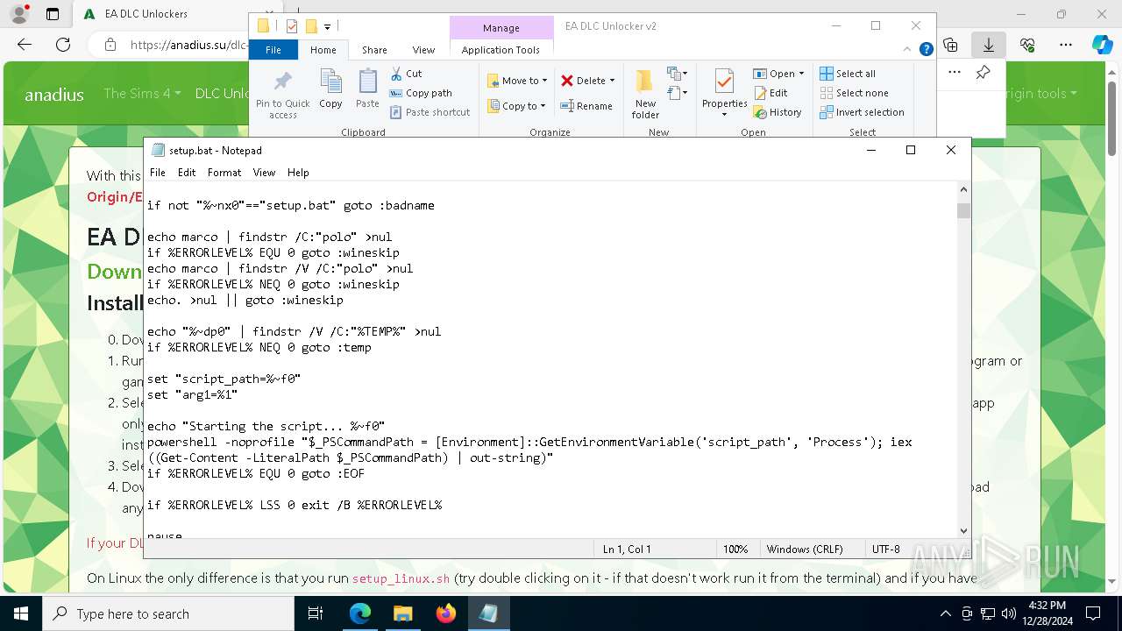Image resolution: width=1122 pixels, height=631 pixels.
Task: Expand The Sims 4 site menu
Action: [x=142, y=93]
